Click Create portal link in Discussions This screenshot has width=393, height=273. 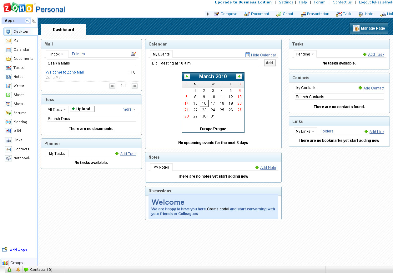pyautogui.click(x=219, y=209)
